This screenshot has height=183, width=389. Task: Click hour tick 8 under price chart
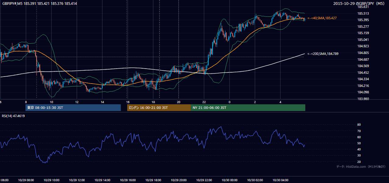click(26, 102)
